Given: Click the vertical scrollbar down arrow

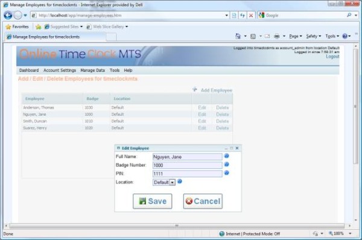Looking at the screenshot, I should pos(356,220).
